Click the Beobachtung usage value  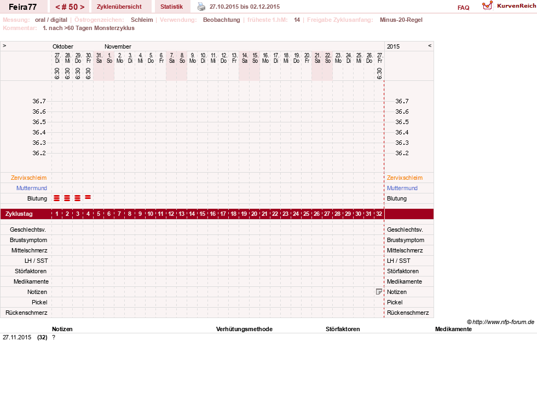(x=221, y=20)
